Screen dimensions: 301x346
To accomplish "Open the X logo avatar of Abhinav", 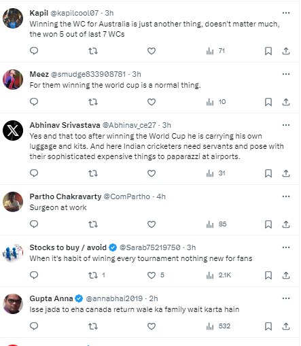I will 13,131.
